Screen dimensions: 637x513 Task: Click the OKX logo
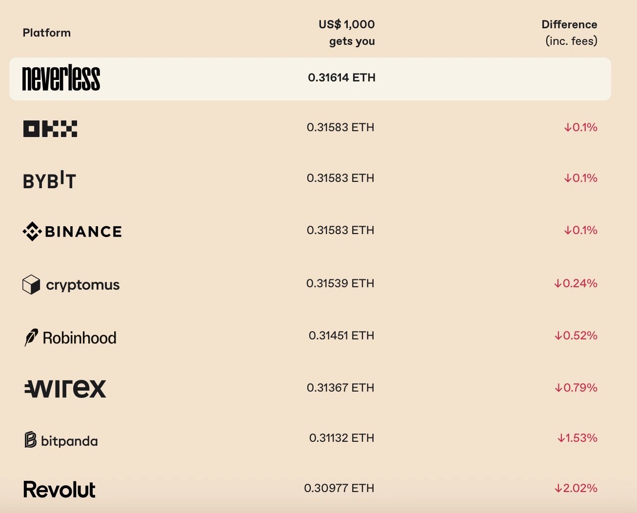coord(50,129)
